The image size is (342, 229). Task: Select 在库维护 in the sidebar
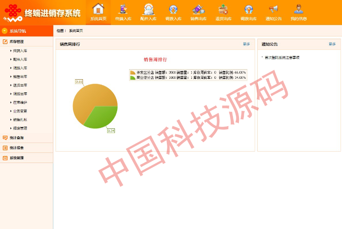point(20,102)
